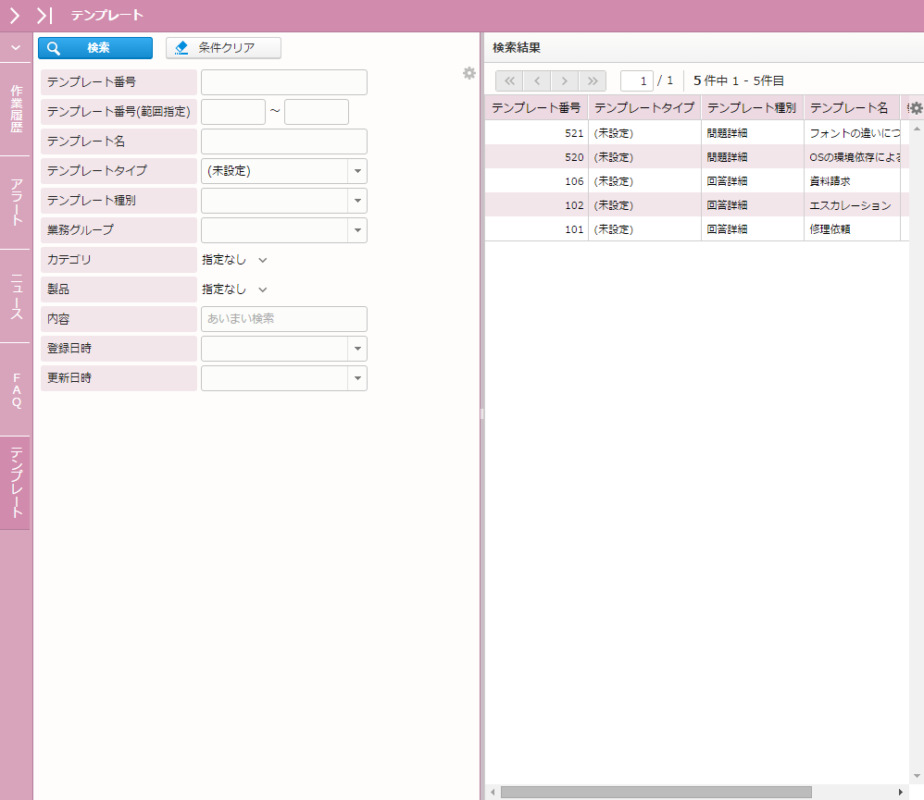This screenshot has width=924, height=800.
Task: Open the 業務グループ dropdown
Action: click(357, 230)
